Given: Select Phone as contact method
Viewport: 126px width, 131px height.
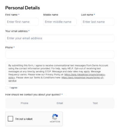Looking at the screenshot, I should point(24,103).
